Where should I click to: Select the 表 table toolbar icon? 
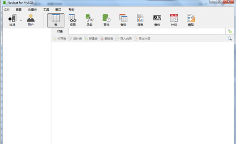coord(56,20)
